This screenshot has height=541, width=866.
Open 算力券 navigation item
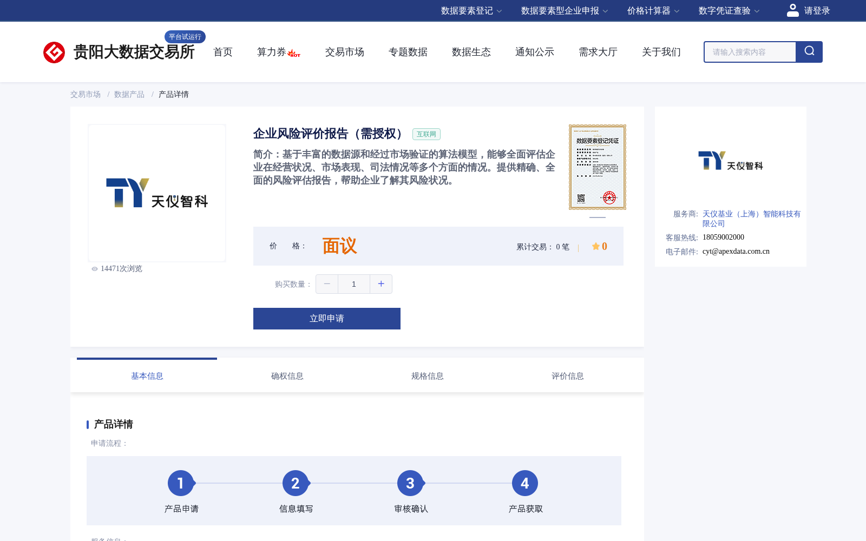[x=271, y=52]
